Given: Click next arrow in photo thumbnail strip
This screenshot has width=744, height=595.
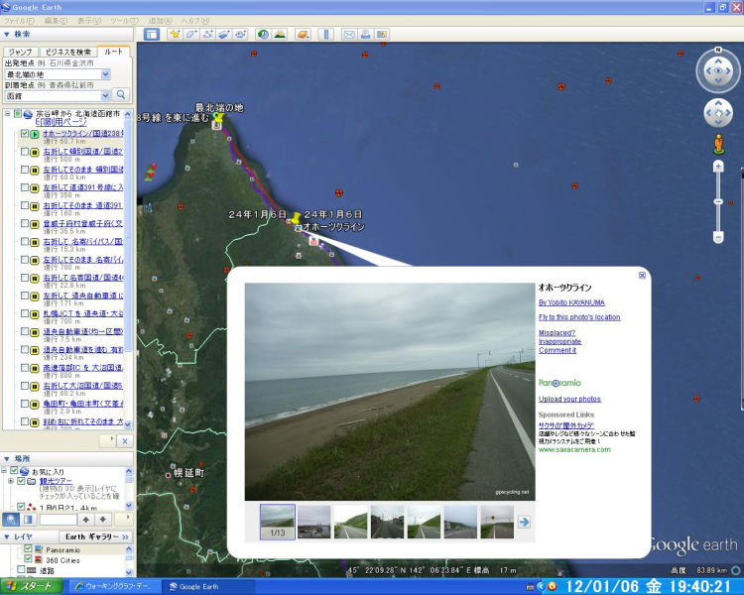Looking at the screenshot, I should click(x=524, y=522).
